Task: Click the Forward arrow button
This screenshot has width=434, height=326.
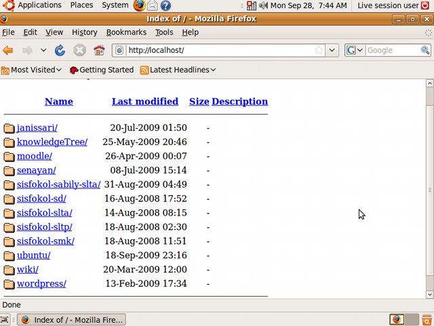Action: tap(27, 50)
